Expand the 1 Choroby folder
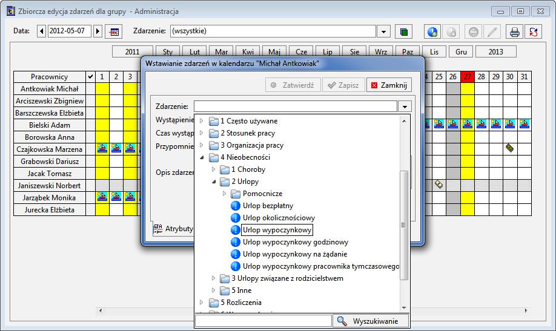Screen dimensions: 556x331 (x=213, y=169)
